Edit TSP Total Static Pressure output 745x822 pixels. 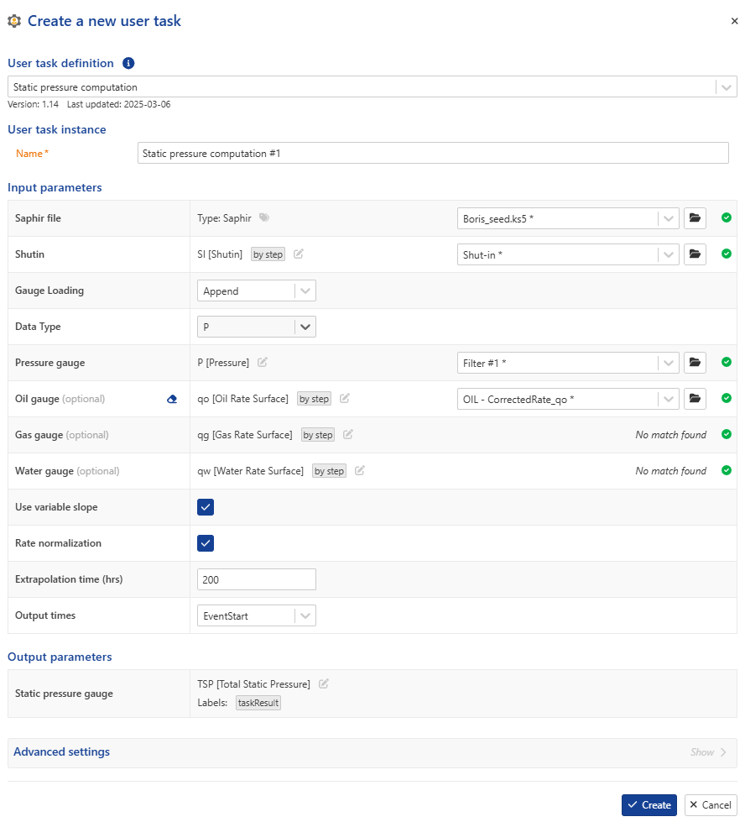point(324,683)
